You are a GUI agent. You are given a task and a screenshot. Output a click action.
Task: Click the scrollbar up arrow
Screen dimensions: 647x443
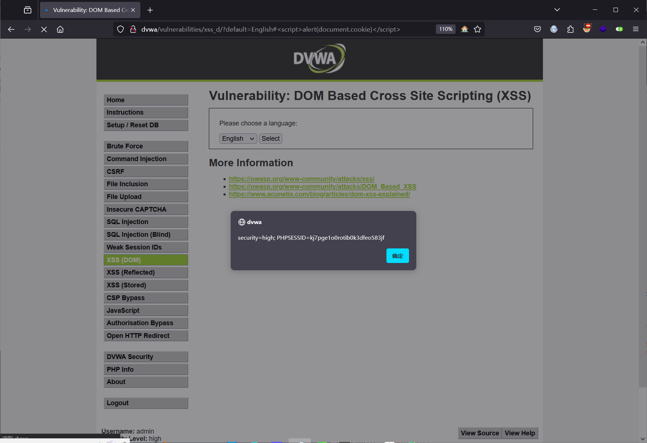click(x=643, y=42)
